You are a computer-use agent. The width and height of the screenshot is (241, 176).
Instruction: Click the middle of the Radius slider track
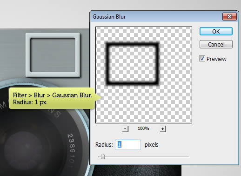(144, 156)
